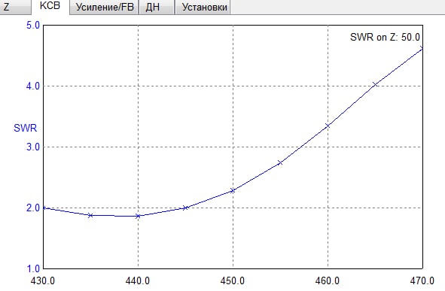The width and height of the screenshot is (445, 291).
Task: Click the SWR vertical axis label
Action: coord(26,128)
